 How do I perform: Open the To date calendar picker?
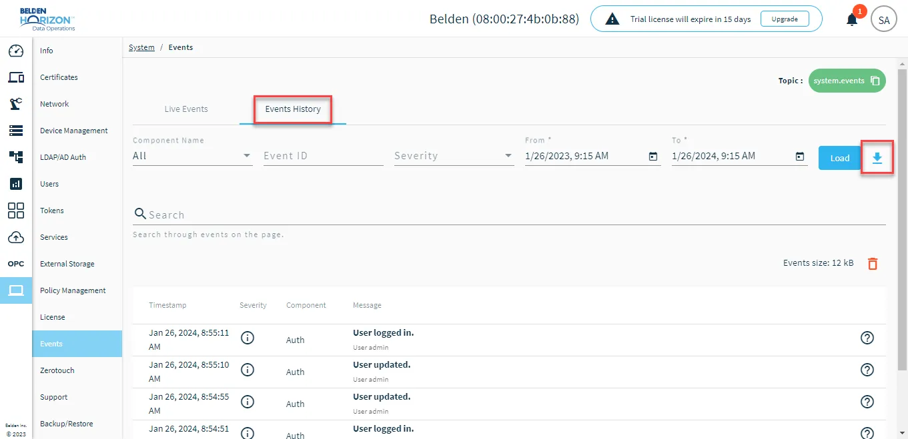point(800,157)
